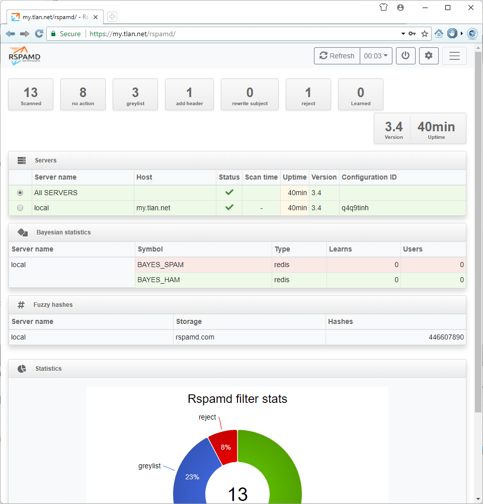Click the hand extension icon
The height and width of the screenshot is (504, 483).
pos(452,33)
